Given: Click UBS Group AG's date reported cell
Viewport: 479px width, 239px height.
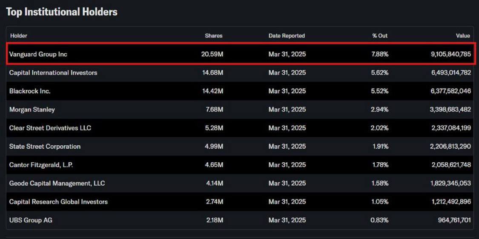Looking at the screenshot, I should click(x=287, y=220).
